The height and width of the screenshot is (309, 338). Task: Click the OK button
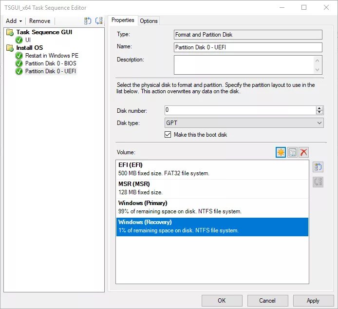(222, 301)
